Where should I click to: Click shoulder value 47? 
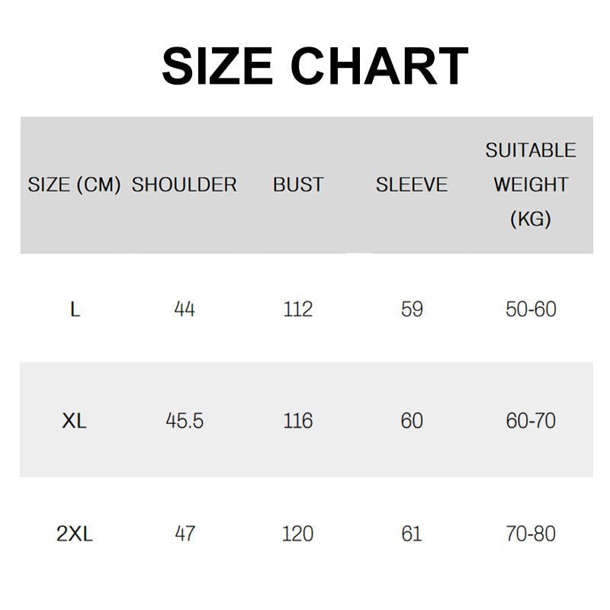coord(185,534)
